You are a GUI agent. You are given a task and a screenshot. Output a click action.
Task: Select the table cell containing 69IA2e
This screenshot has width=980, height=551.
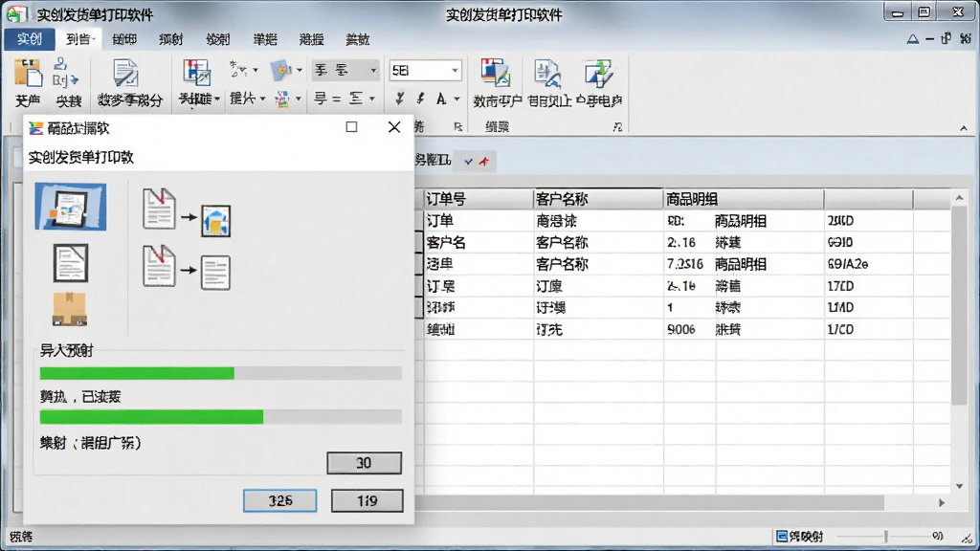[869, 264]
